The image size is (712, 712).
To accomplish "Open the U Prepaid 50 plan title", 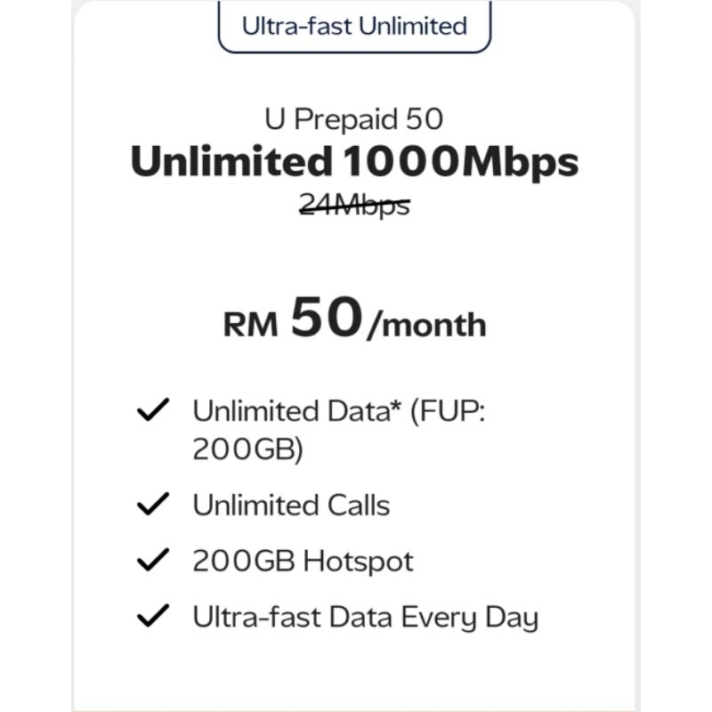I will (x=353, y=120).
